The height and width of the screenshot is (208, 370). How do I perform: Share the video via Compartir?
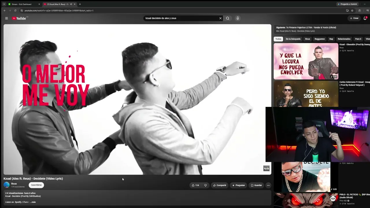tap(220, 185)
